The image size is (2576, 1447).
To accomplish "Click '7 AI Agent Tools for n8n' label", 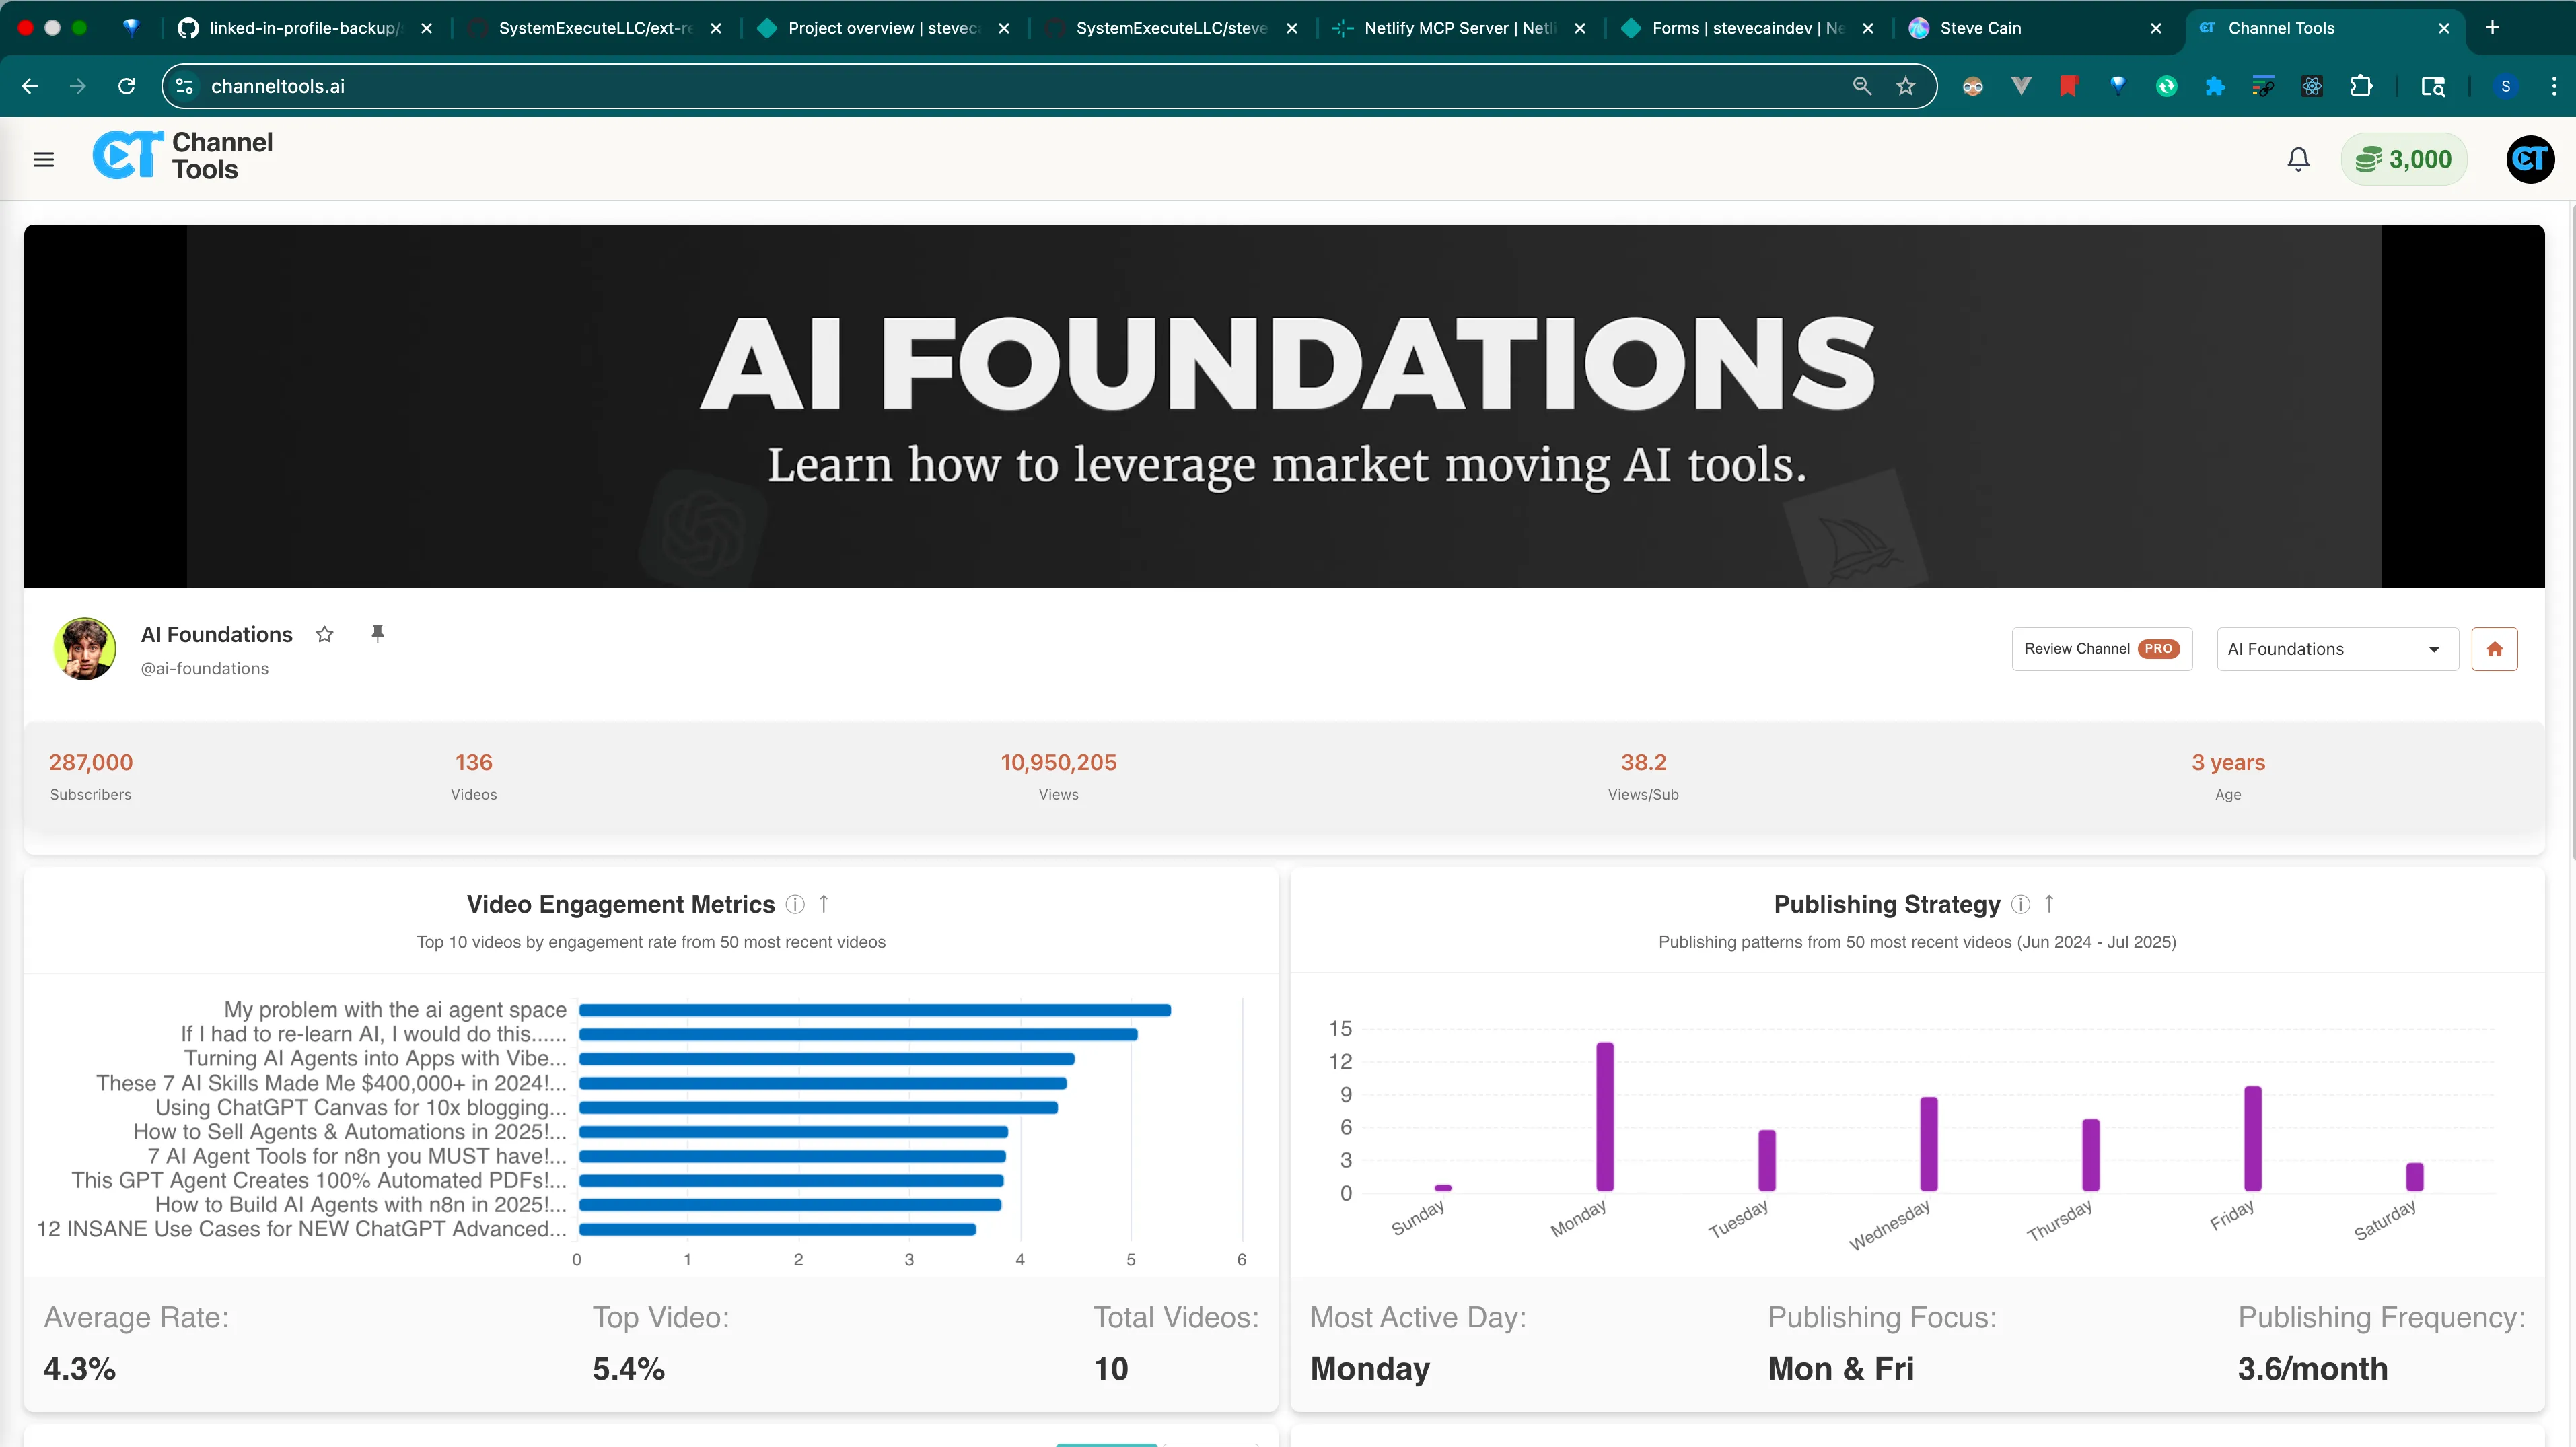I will pyautogui.click(x=357, y=1156).
